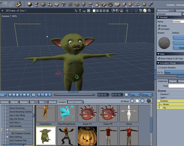This screenshot has width=184, height=146.
Task: Open the Time units dropdown
Action: coord(135,95)
